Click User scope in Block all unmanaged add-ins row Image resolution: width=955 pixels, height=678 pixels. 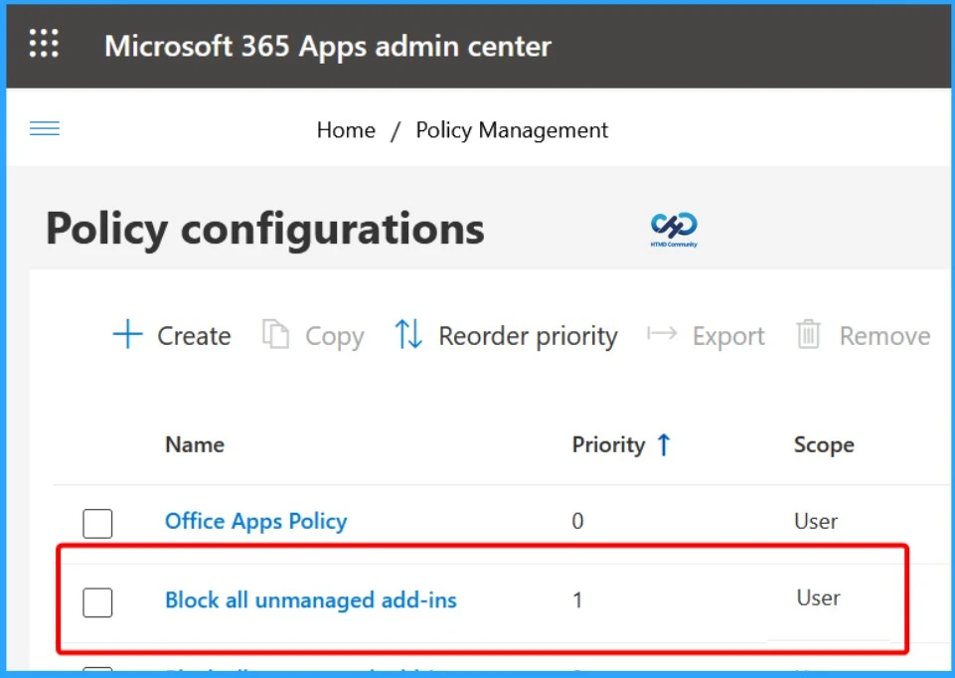[x=819, y=598]
